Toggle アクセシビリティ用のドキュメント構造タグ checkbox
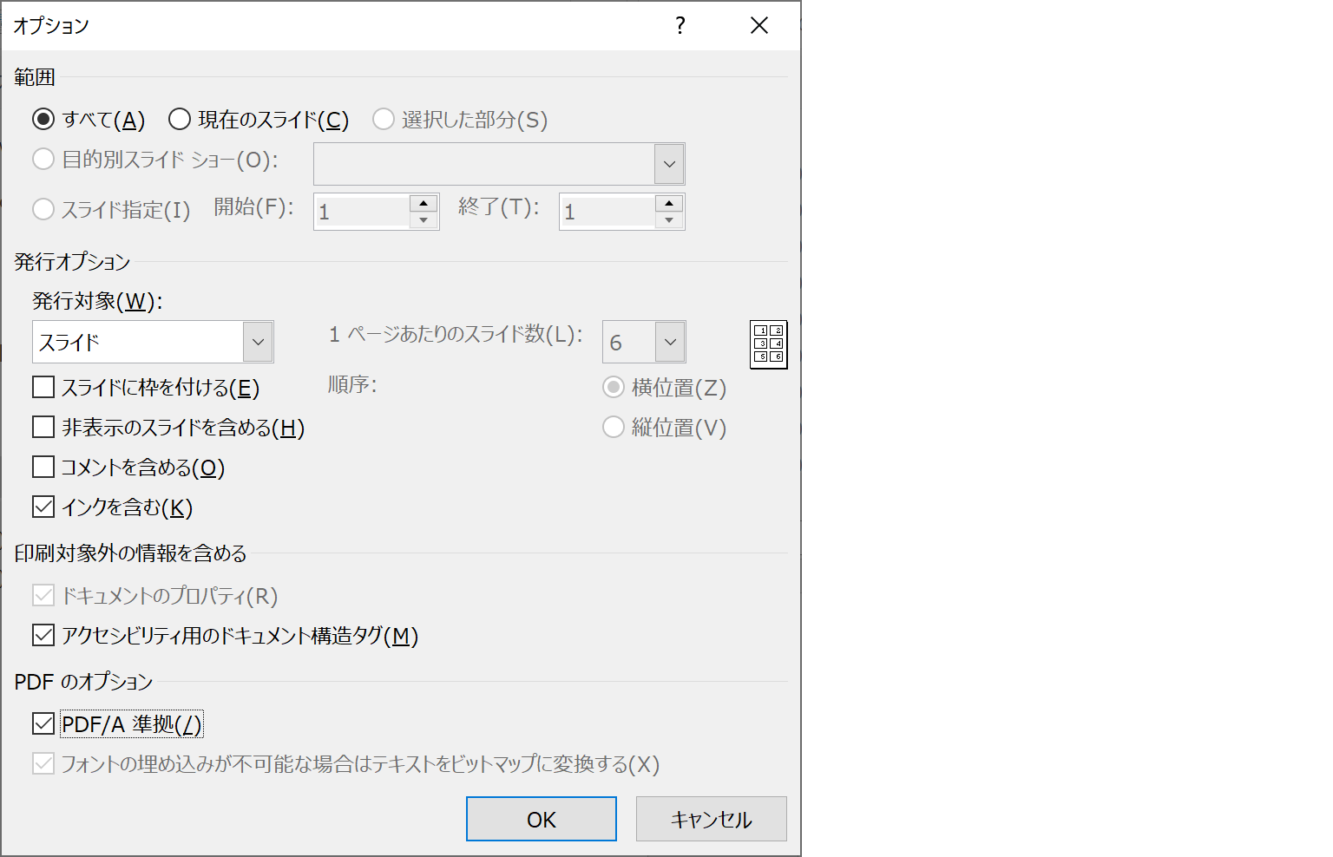Screen dimensions: 1333x857 coord(43,635)
